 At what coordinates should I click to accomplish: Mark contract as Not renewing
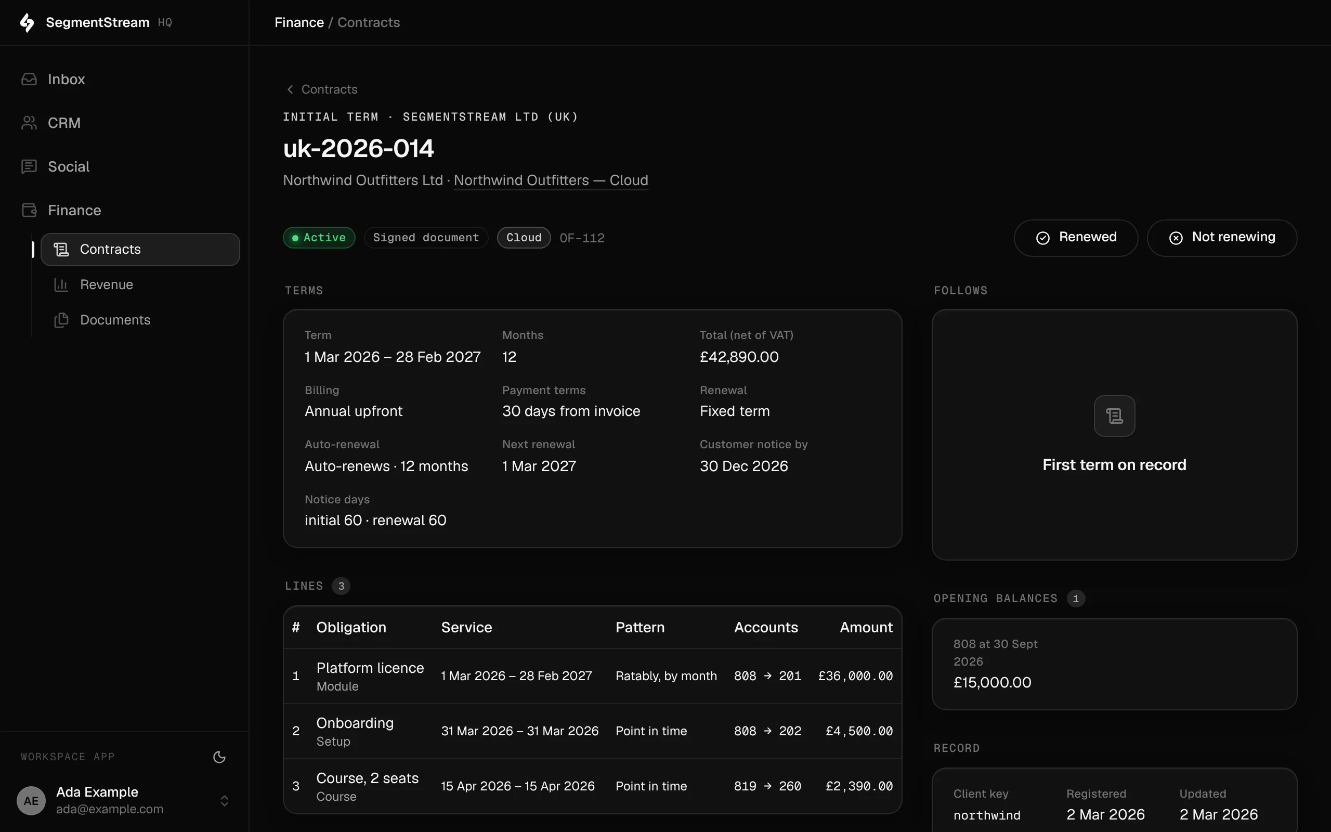pyautogui.click(x=1221, y=238)
